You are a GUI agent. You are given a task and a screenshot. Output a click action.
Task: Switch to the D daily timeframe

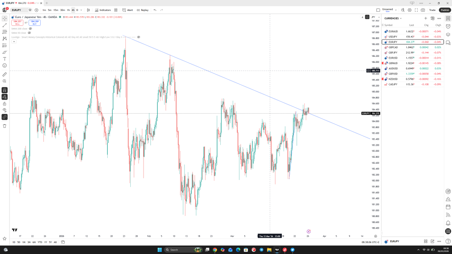(77, 10)
